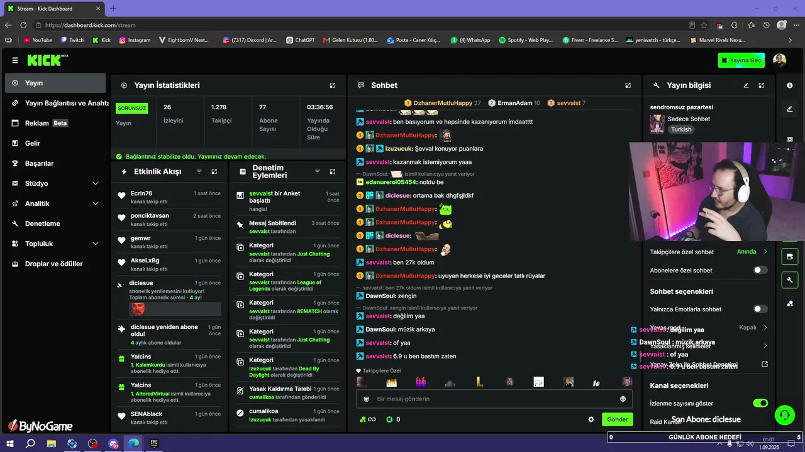The width and height of the screenshot is (805, 452).
Task: Click the Turkish language tag
Action: [x=681, y=129]
